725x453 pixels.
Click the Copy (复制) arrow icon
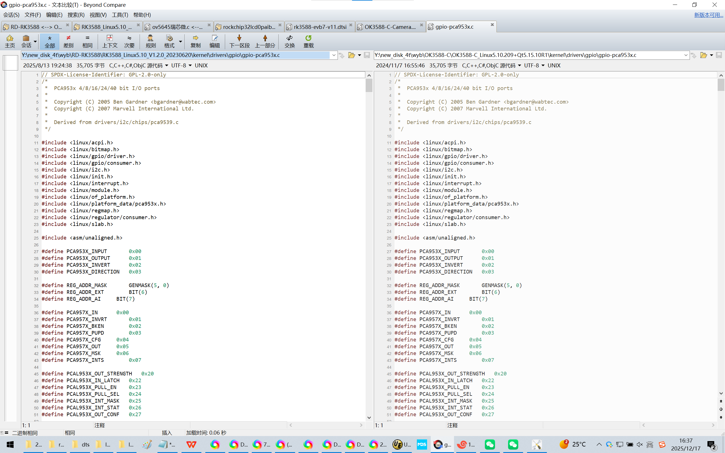click(x=195, y=41)
